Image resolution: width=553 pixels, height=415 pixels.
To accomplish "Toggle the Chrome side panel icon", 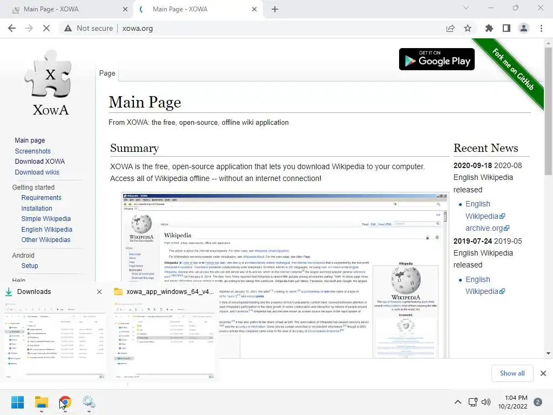I will click(507, 28).
